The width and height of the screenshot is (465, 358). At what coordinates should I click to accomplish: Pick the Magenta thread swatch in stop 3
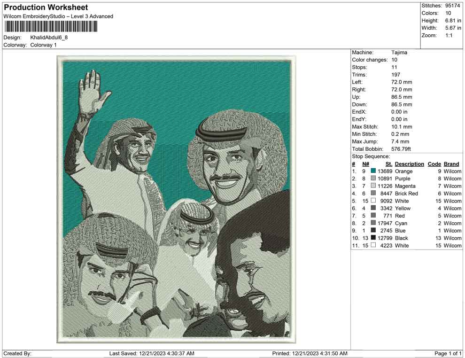point(373,186)
